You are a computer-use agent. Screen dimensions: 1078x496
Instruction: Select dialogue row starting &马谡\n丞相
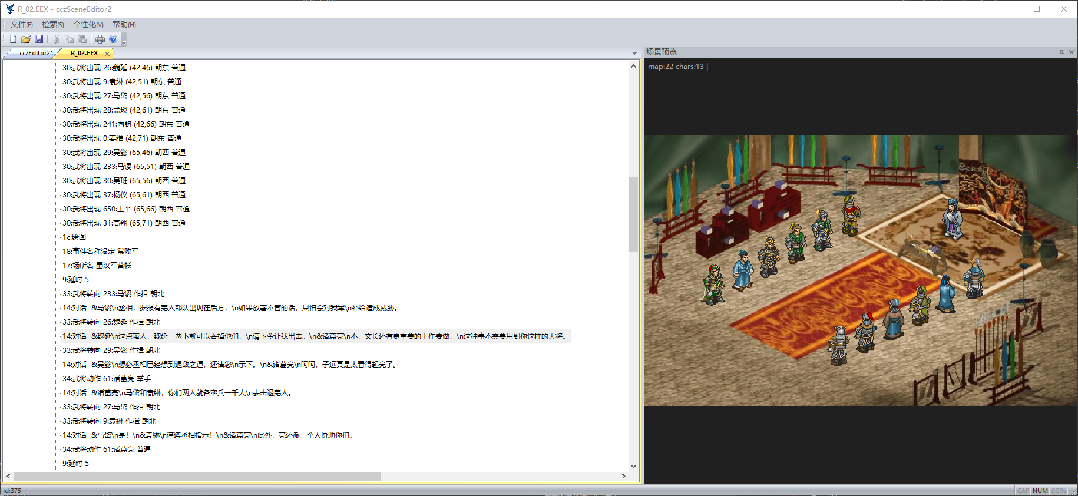(x=231, y=308)
